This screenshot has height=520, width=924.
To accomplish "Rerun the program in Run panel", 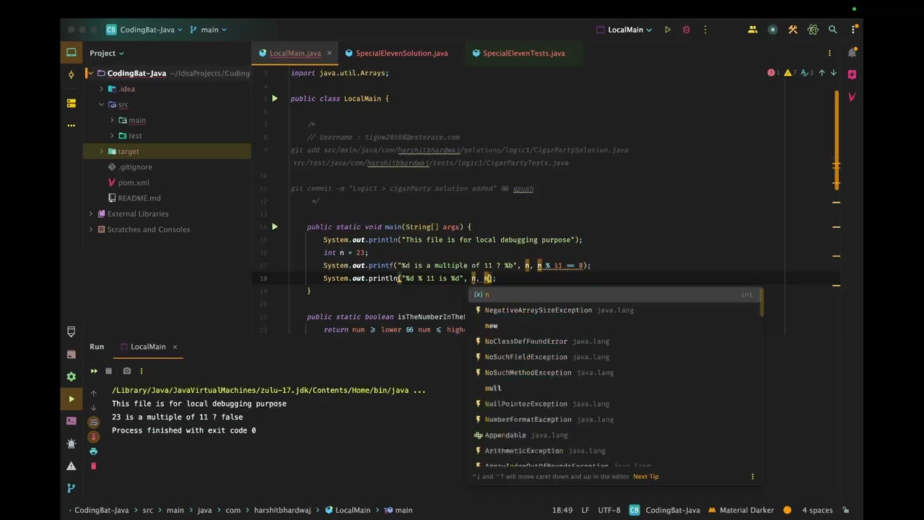I will (94, 370).
